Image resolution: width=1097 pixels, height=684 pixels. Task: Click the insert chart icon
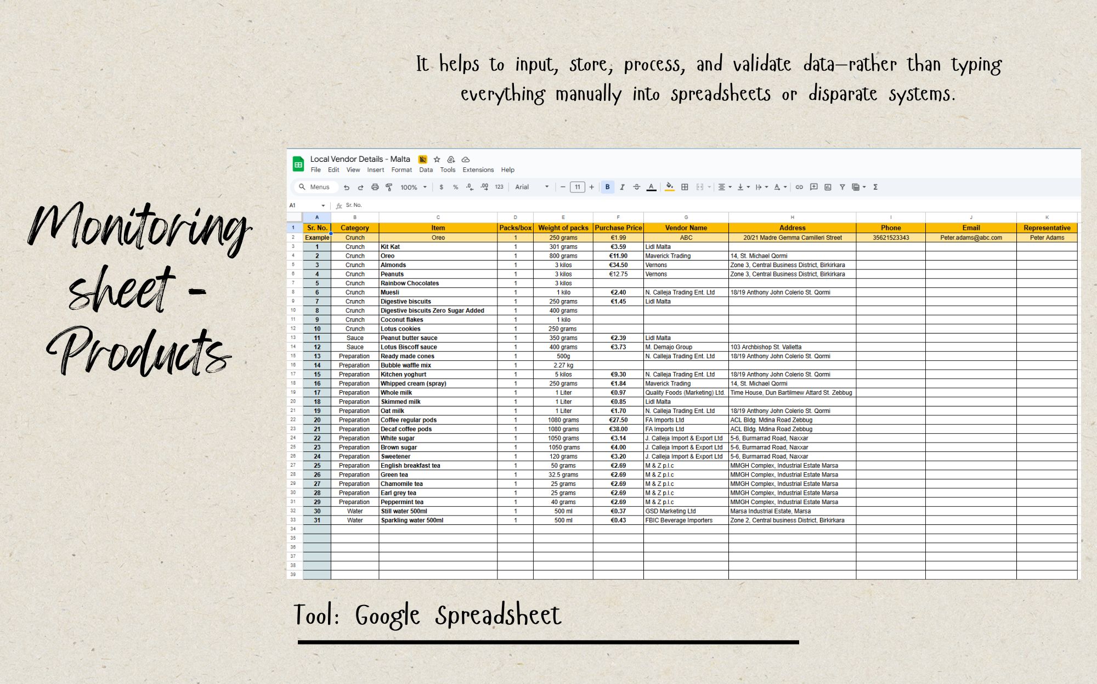coord(828,187)
